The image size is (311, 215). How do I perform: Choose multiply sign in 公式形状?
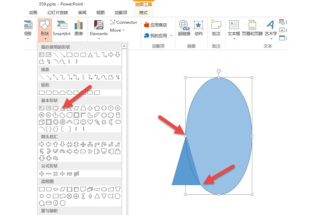(56, 174)
